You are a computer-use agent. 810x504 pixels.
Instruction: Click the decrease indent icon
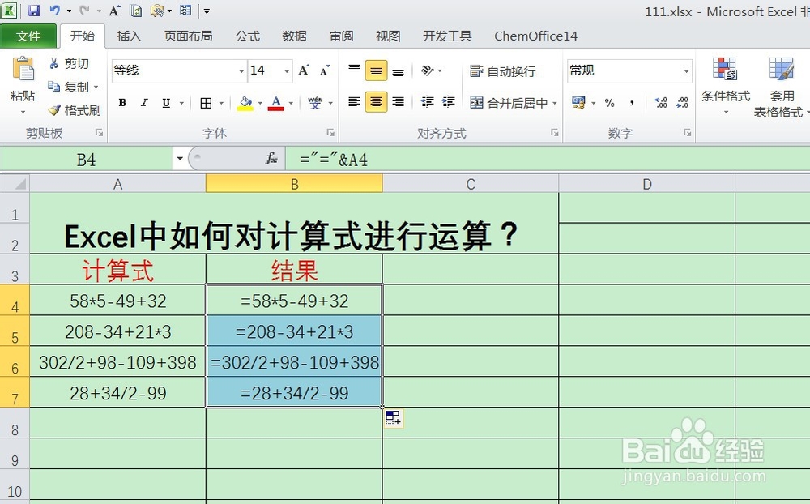[427, 102]
